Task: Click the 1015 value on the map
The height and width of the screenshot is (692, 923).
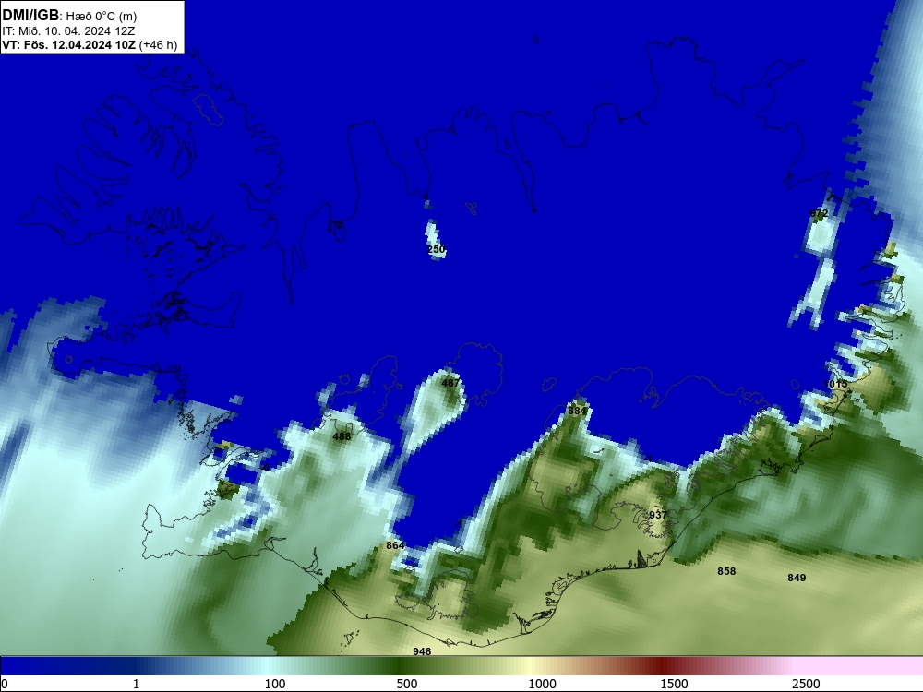Action: (x=836, y=384)
